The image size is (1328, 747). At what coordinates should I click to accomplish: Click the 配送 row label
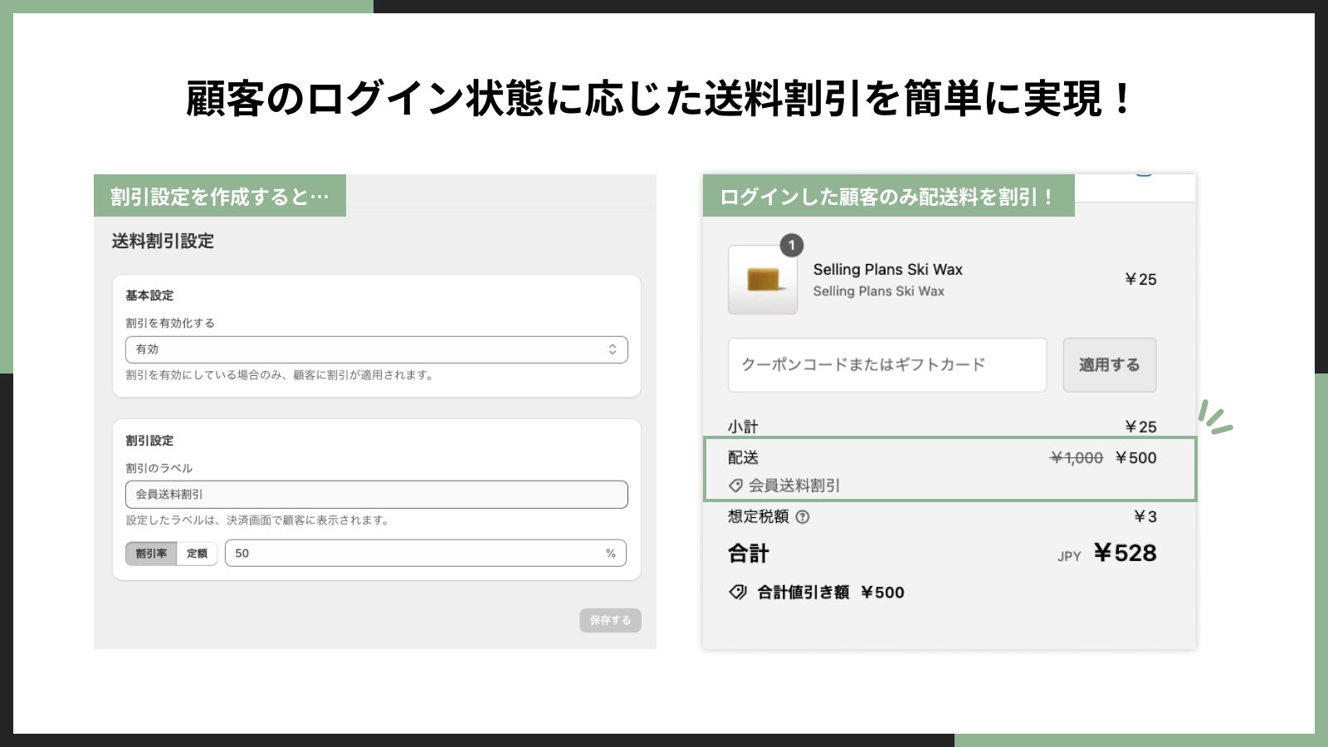(x=743, y=457)
